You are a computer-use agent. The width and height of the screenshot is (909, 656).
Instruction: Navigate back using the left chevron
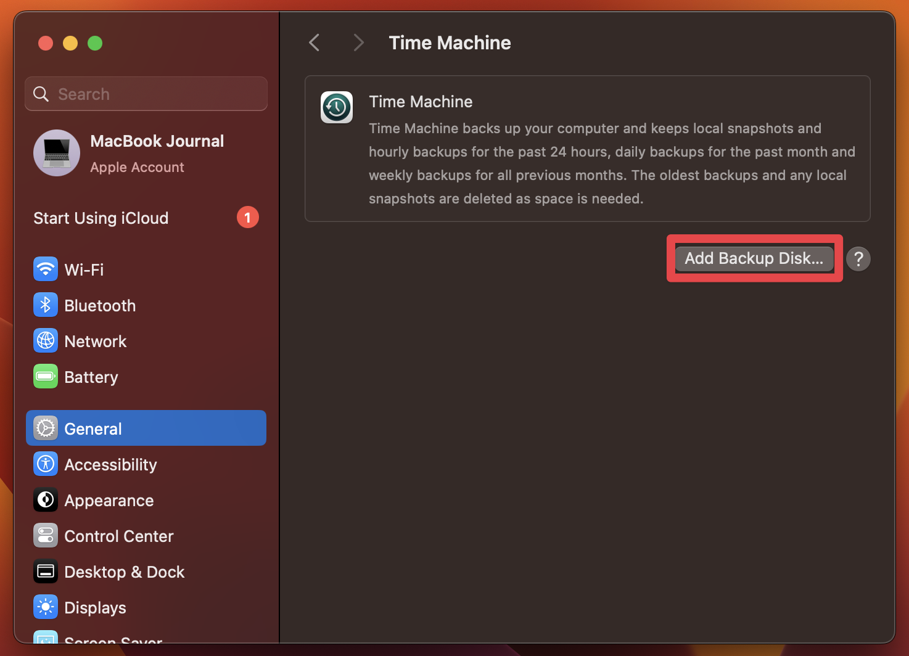point(314,42)
